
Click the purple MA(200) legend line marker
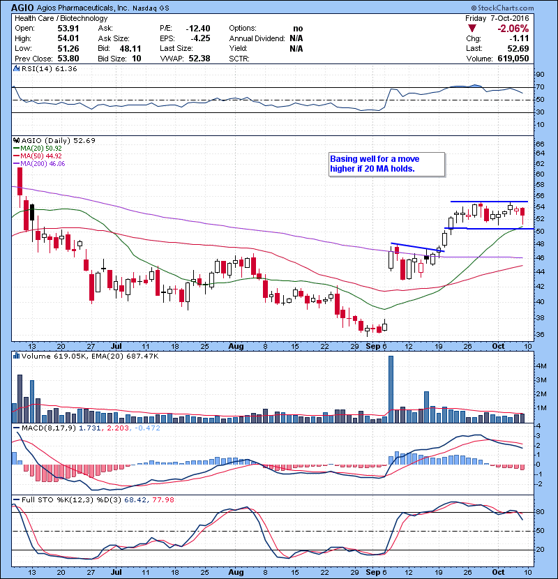[16, 164]
